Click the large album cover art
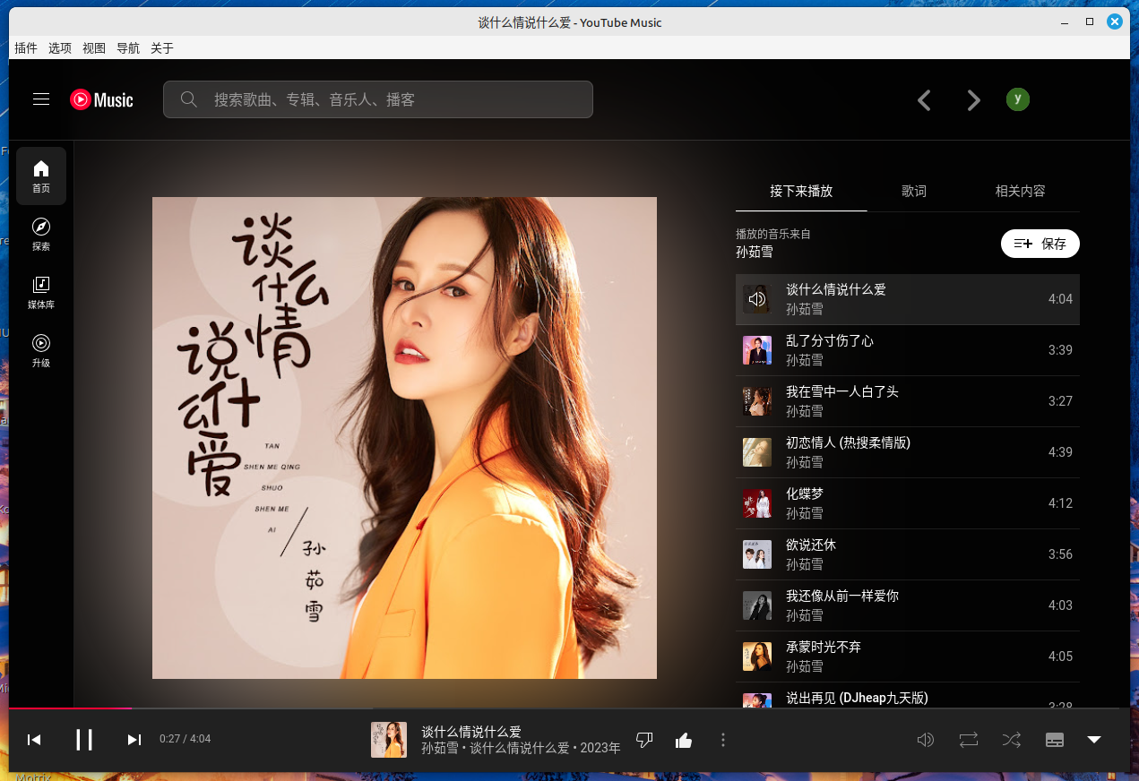Image resolution: width=1139 pixels, height=781 pixels. coord(404,438)
